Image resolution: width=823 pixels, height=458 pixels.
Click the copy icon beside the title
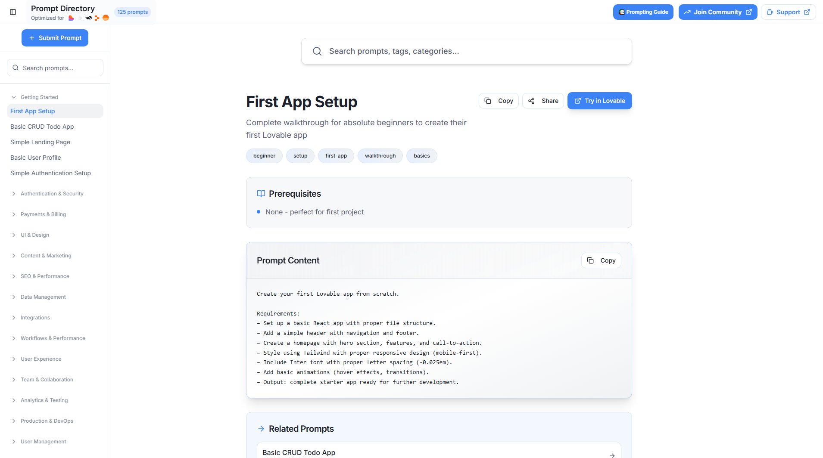click(488, 101)
